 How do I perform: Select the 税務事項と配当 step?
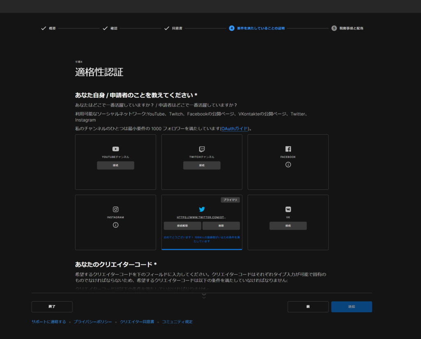(351, 28)
